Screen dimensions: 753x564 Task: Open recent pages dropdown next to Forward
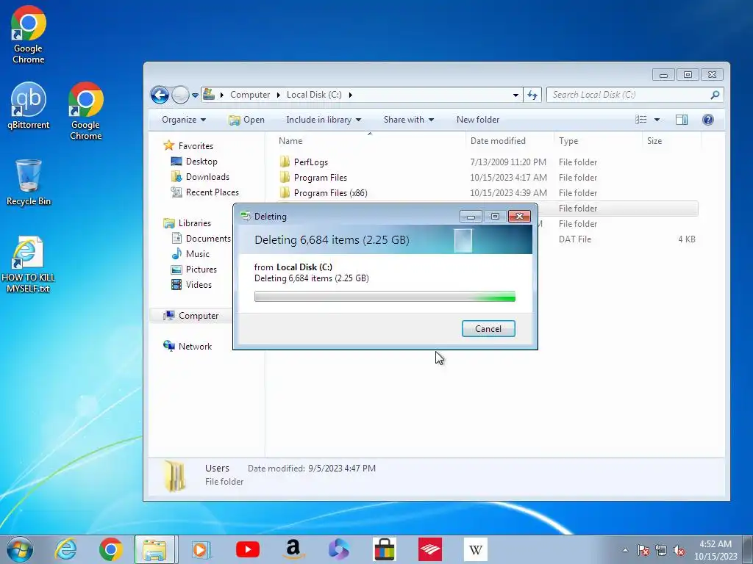195,95
